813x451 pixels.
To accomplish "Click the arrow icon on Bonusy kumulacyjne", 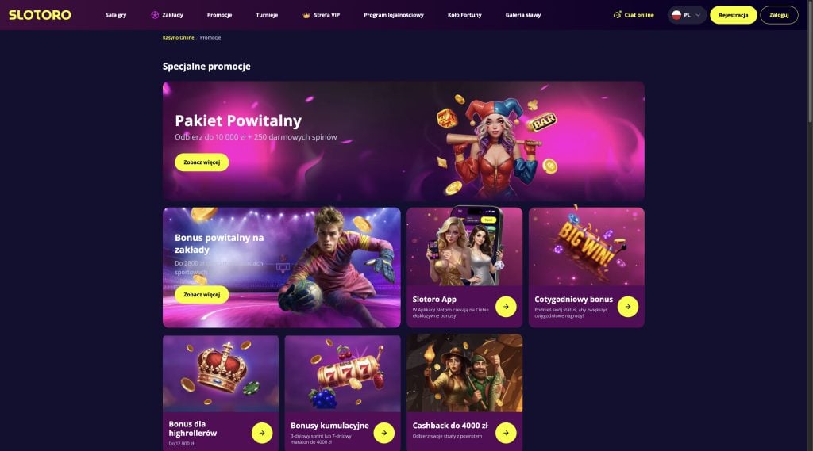I will pos(383,433).
